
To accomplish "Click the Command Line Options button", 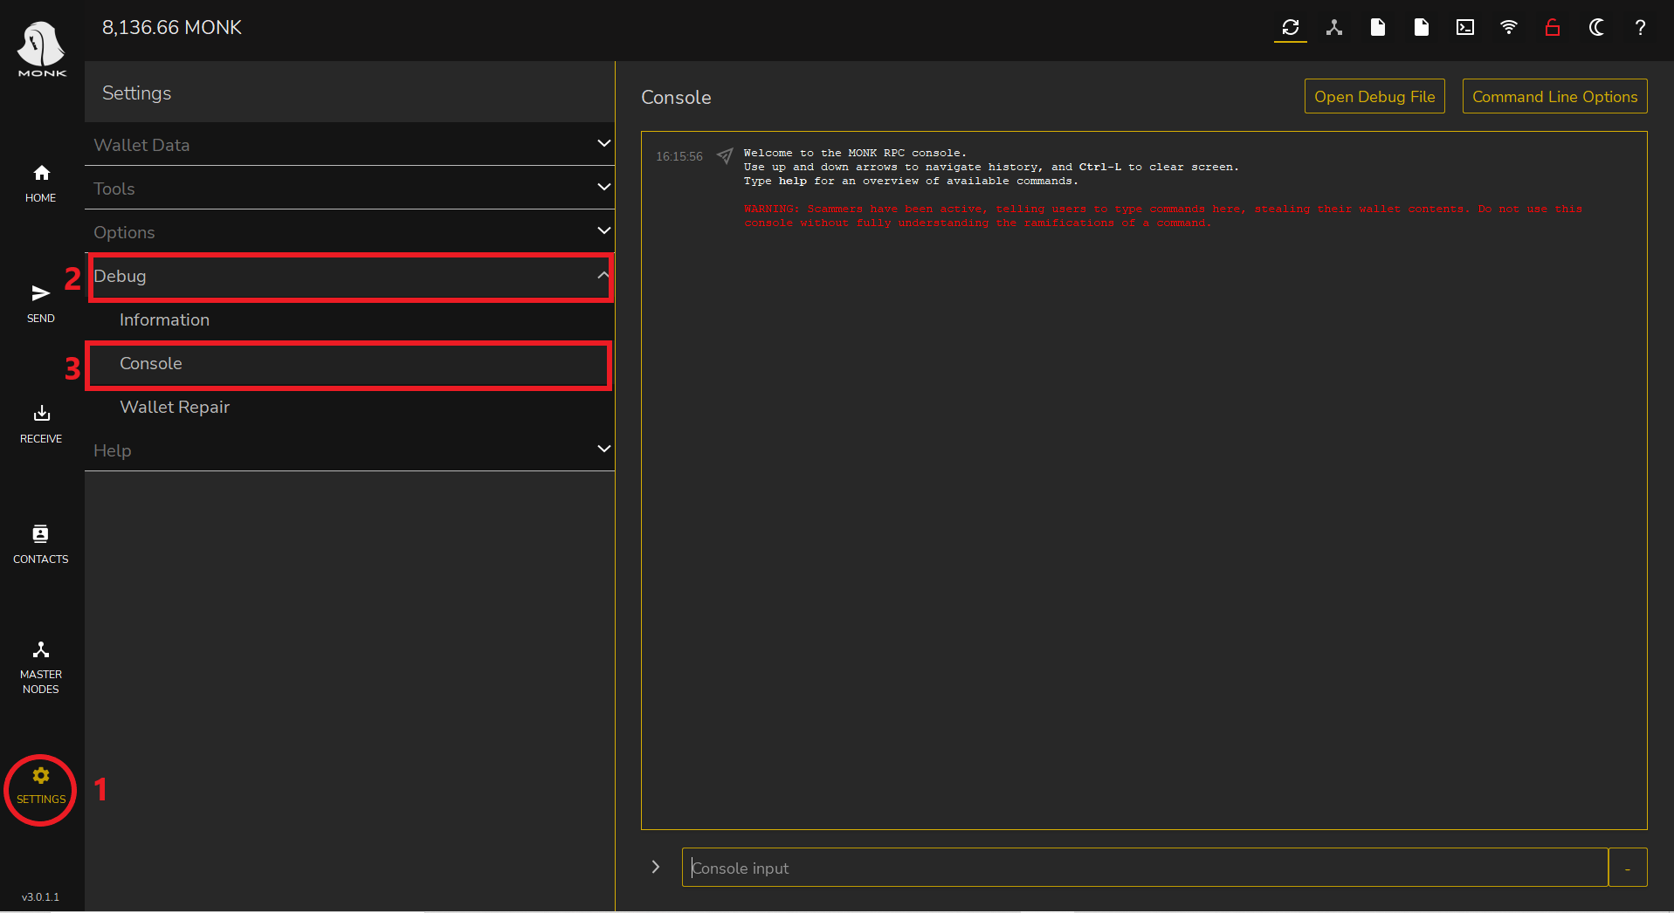I will [x=1554, y=96].
